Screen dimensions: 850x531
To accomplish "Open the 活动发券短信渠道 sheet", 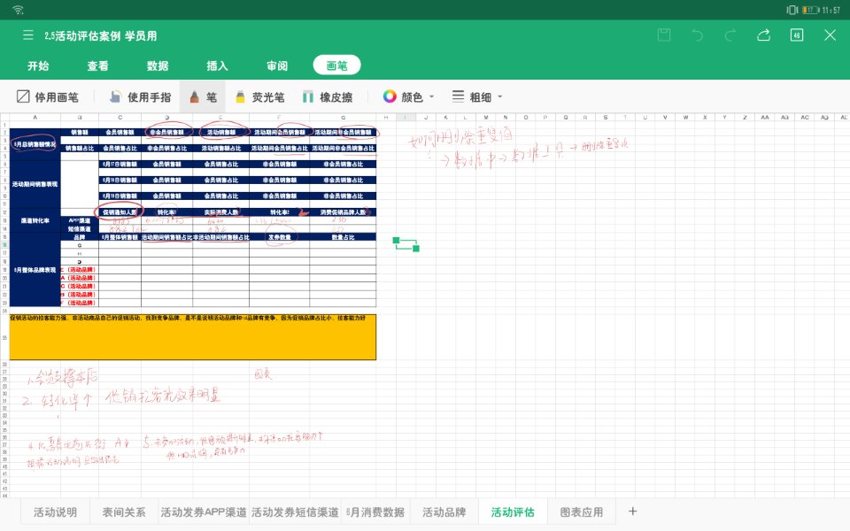I will 295,512.
